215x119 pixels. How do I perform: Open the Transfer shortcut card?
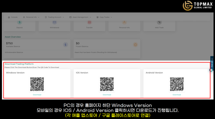[89, 26]
